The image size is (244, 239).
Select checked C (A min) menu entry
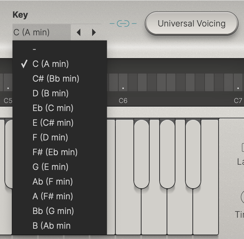50,64
